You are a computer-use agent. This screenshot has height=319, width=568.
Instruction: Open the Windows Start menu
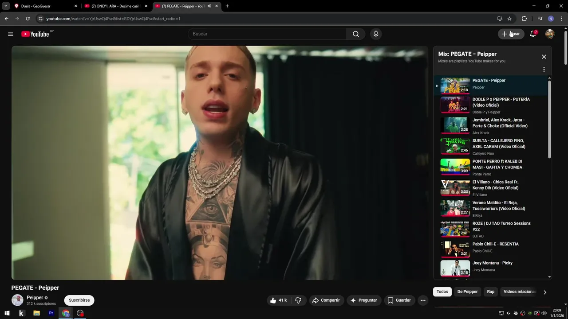click(7, 313)
